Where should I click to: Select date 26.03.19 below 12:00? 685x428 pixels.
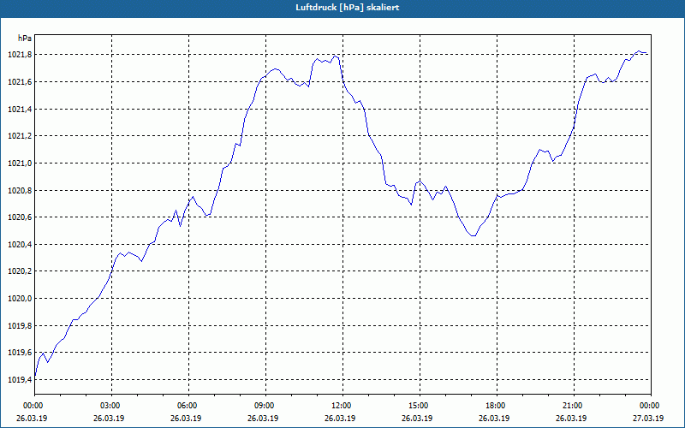pos(340,419)
